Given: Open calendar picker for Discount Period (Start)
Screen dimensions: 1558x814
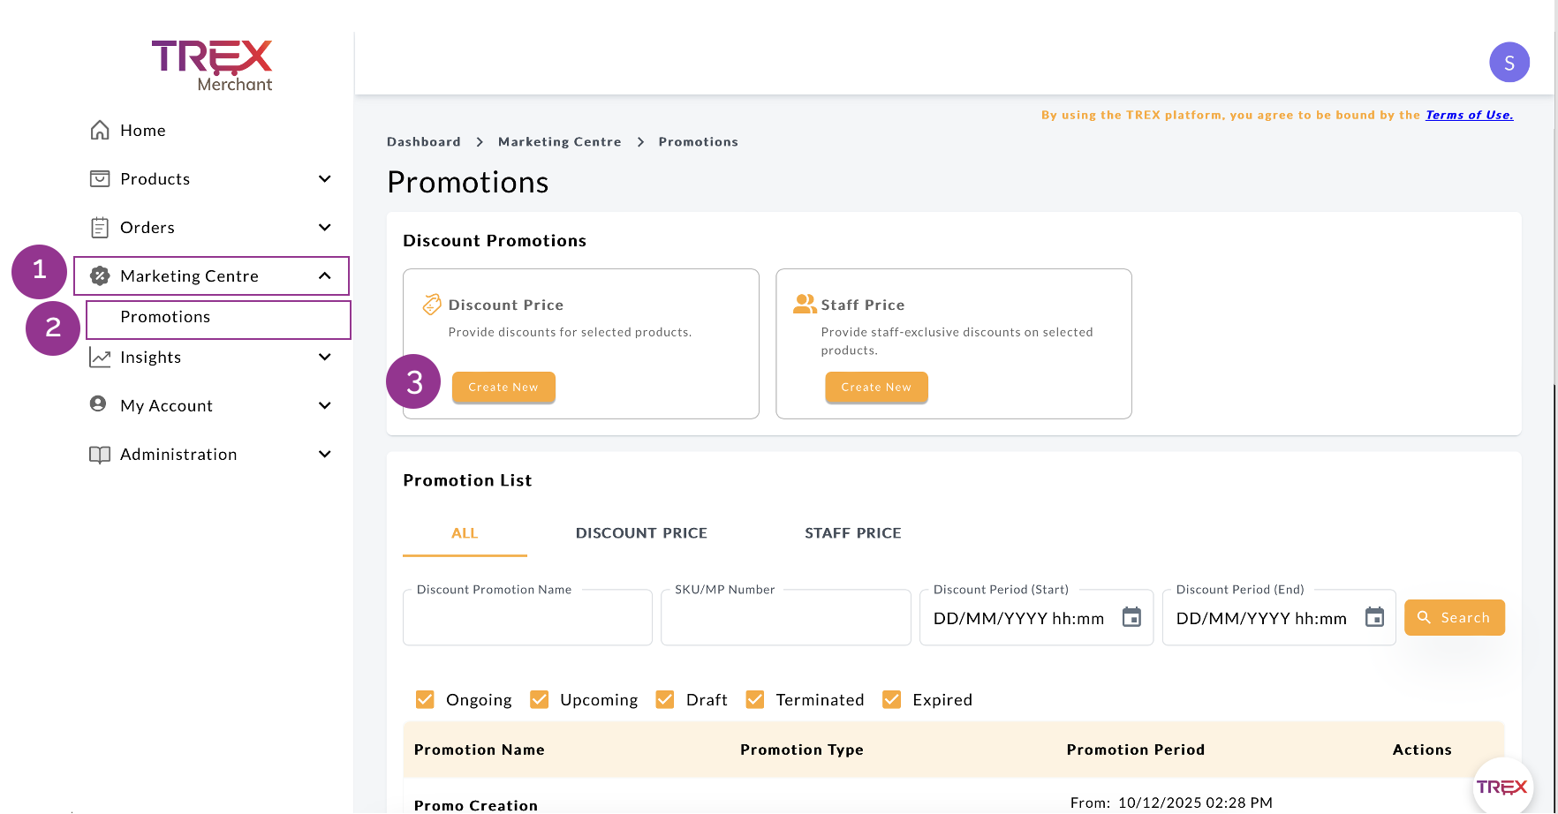Looking at the screenshot, I should click(x=1131, y=617).
